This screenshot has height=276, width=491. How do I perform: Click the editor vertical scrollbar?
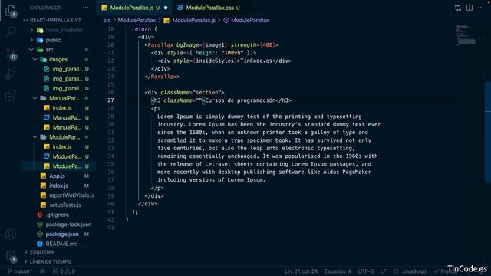[488, 132]
